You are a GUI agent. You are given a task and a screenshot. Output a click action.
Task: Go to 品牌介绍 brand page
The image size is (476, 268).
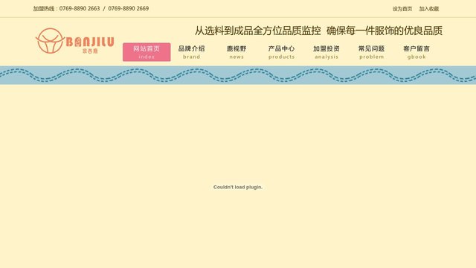click(192, 52)
